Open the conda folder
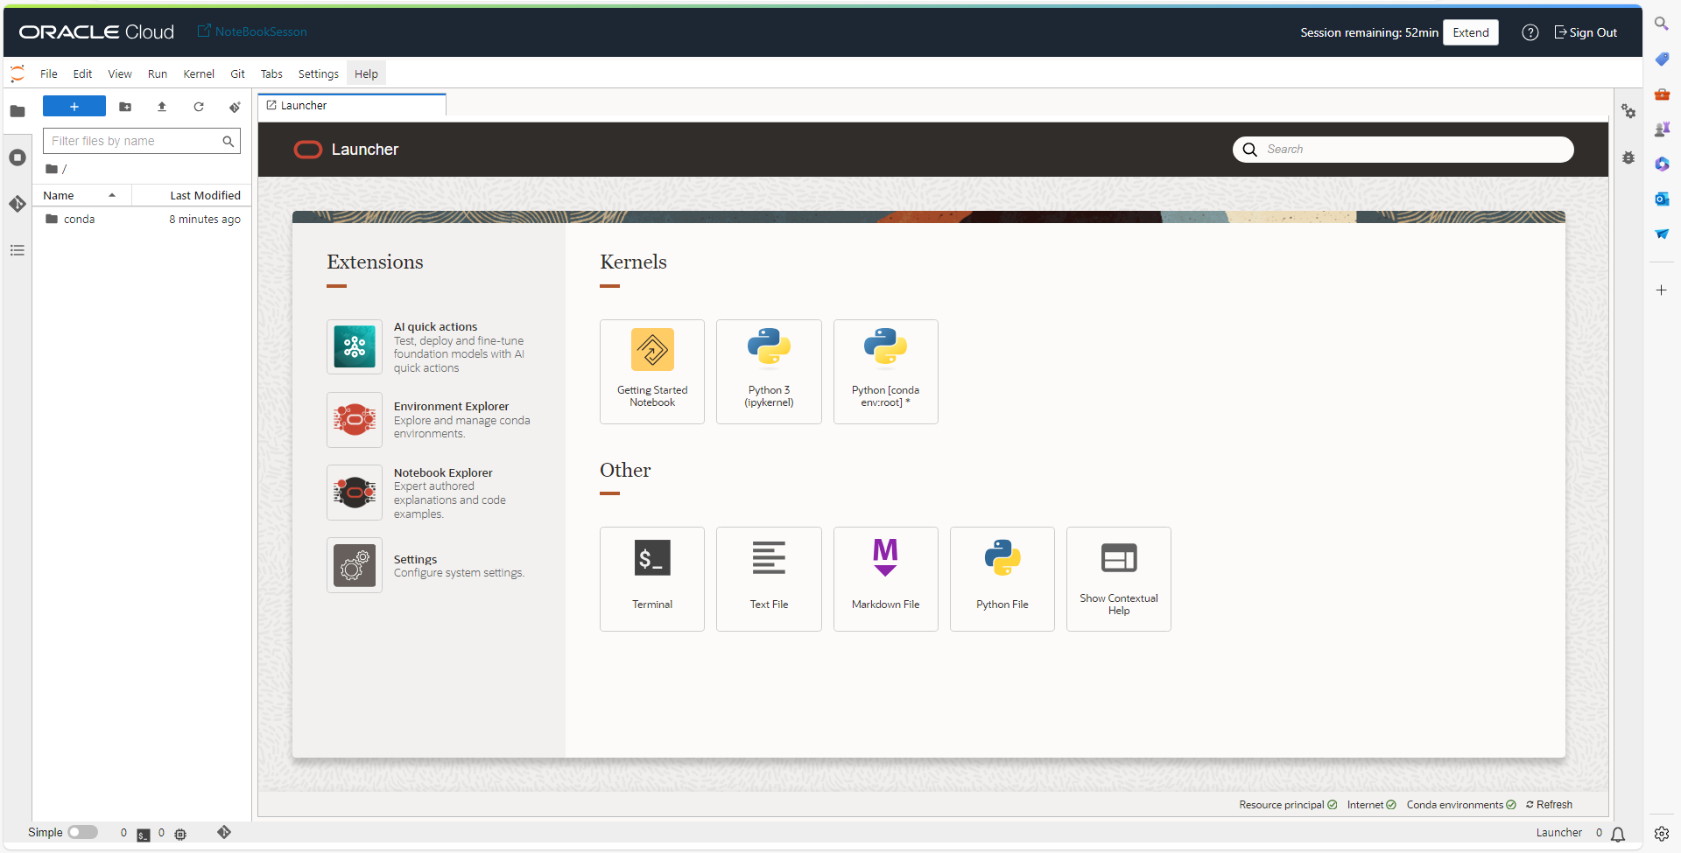The image size is (1681, 853). pyautogui.click(x=142, y=219)
